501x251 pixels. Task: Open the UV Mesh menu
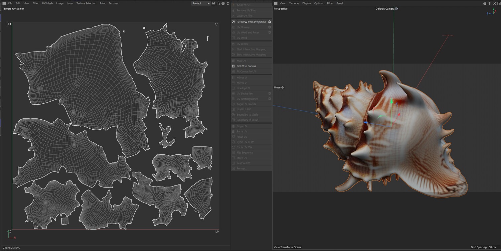click(47, 3)
